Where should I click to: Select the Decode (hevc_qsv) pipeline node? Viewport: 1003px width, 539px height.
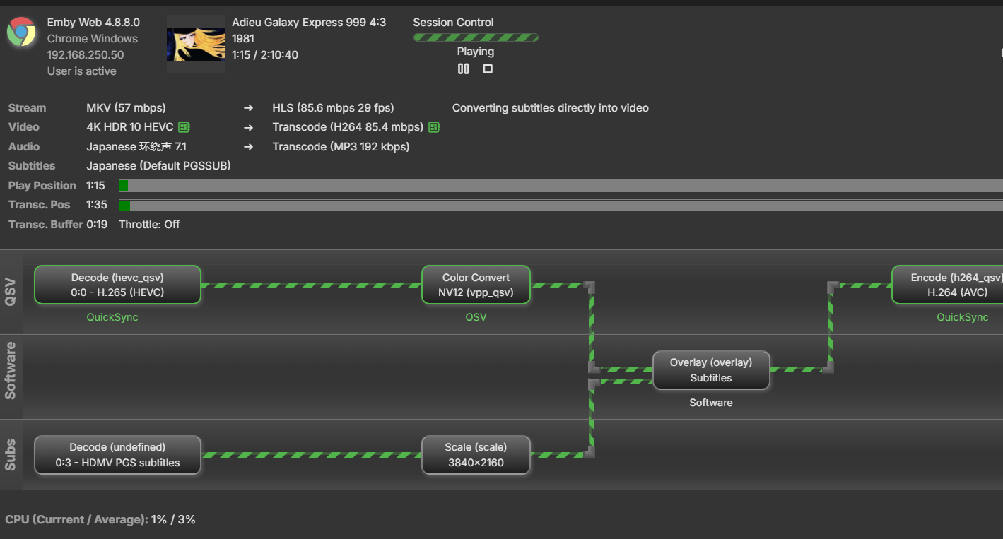117,285
